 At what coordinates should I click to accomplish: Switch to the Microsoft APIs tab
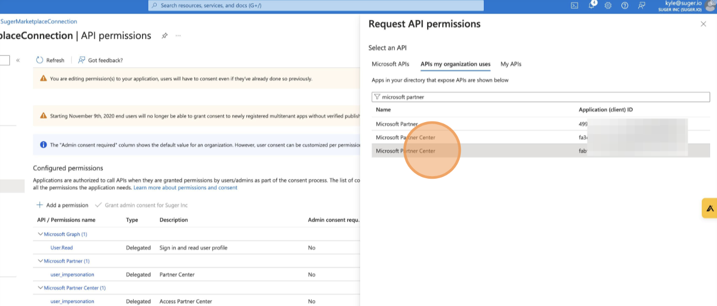click(390, 64)
